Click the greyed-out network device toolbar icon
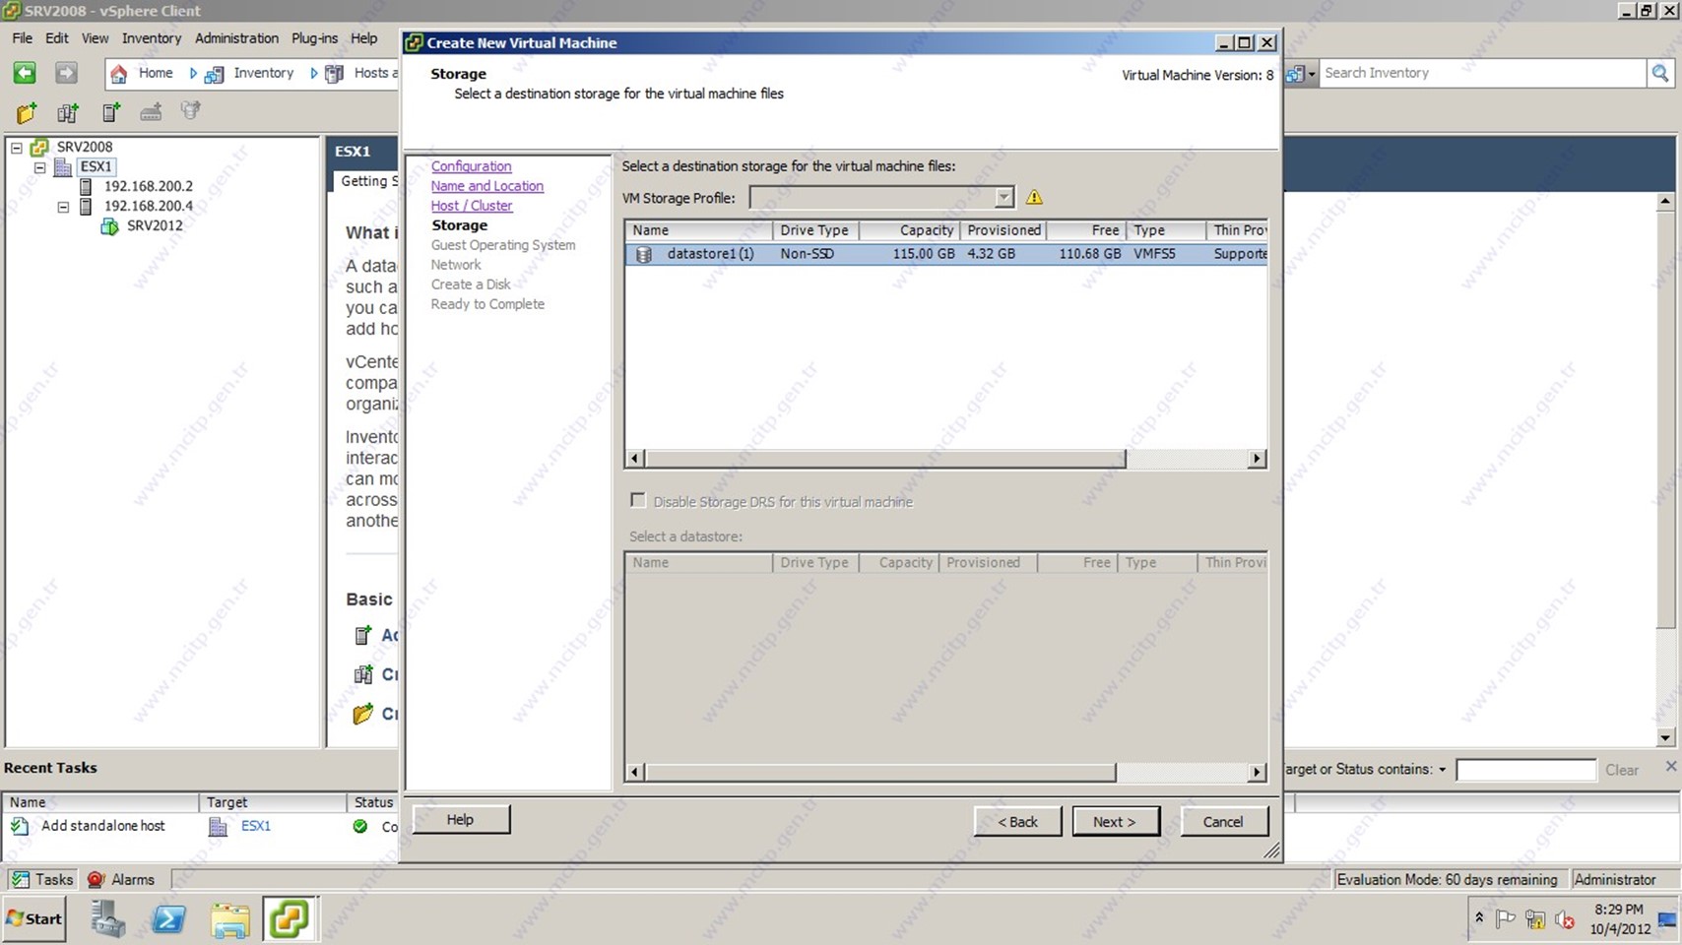Image resolution: width=1682 pixels, height=945 pixels. click(x=151, y=112)
